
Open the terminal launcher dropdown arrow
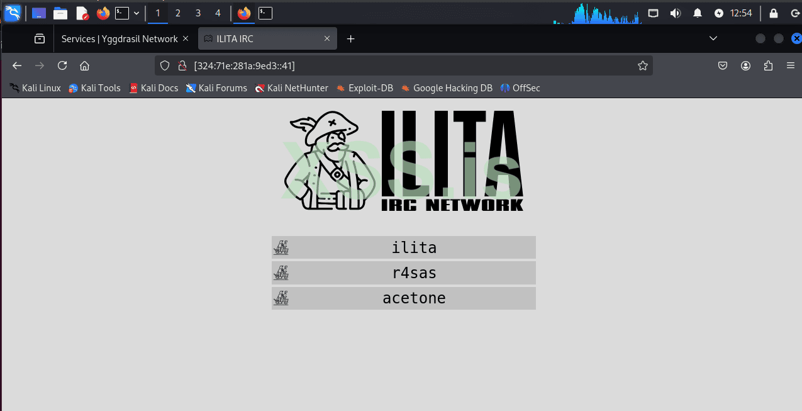pyautogui.click(x=136, y=13)
